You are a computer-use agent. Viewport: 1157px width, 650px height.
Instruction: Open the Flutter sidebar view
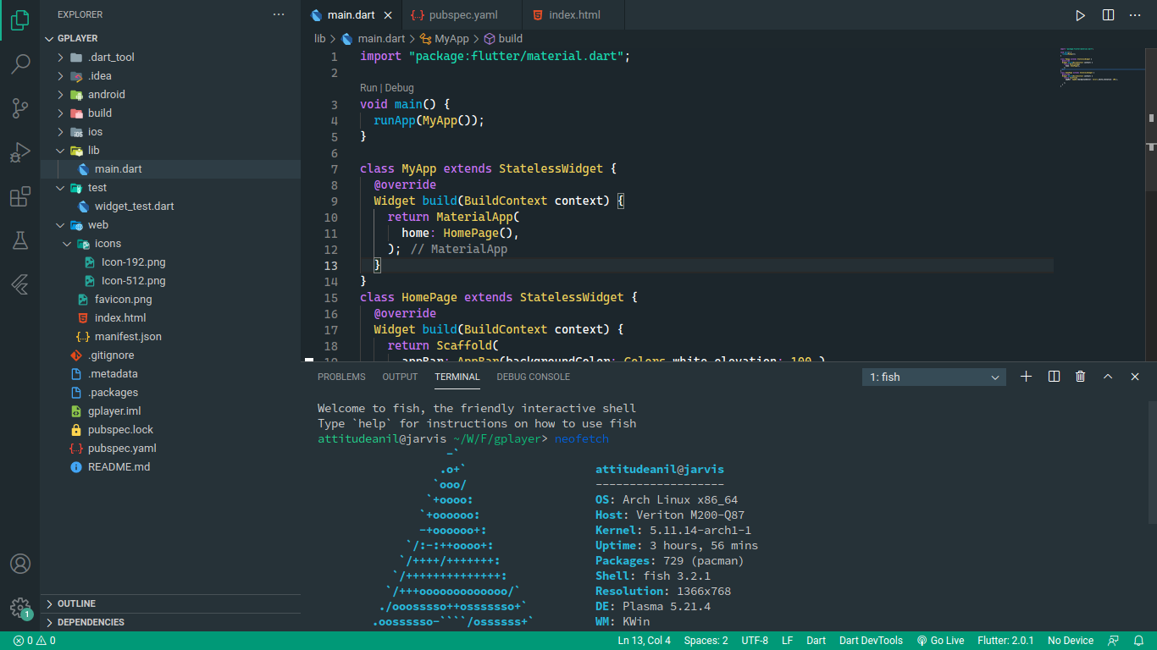pos(20,284)
